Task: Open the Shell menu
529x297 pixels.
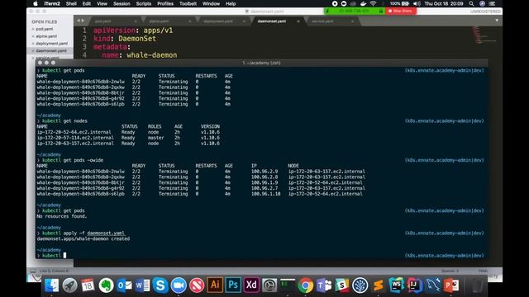Action: 71,3
